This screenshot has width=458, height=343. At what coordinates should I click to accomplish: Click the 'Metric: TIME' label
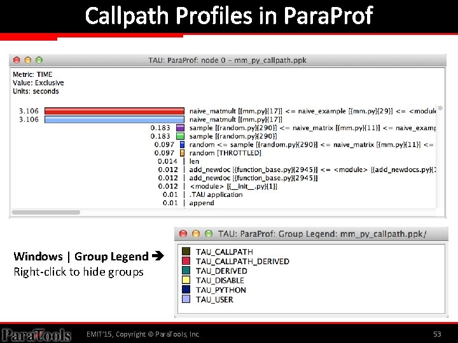pyautogui.click(x=32, y=74)
